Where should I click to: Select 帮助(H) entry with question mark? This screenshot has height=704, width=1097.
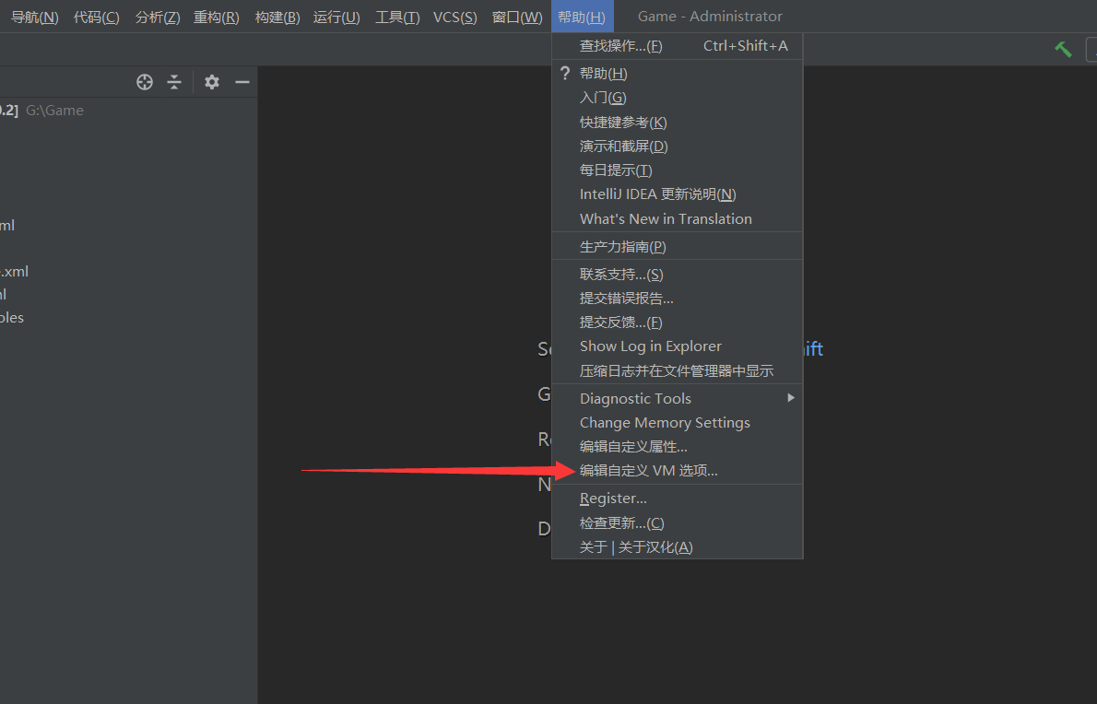tap(678, 74)
